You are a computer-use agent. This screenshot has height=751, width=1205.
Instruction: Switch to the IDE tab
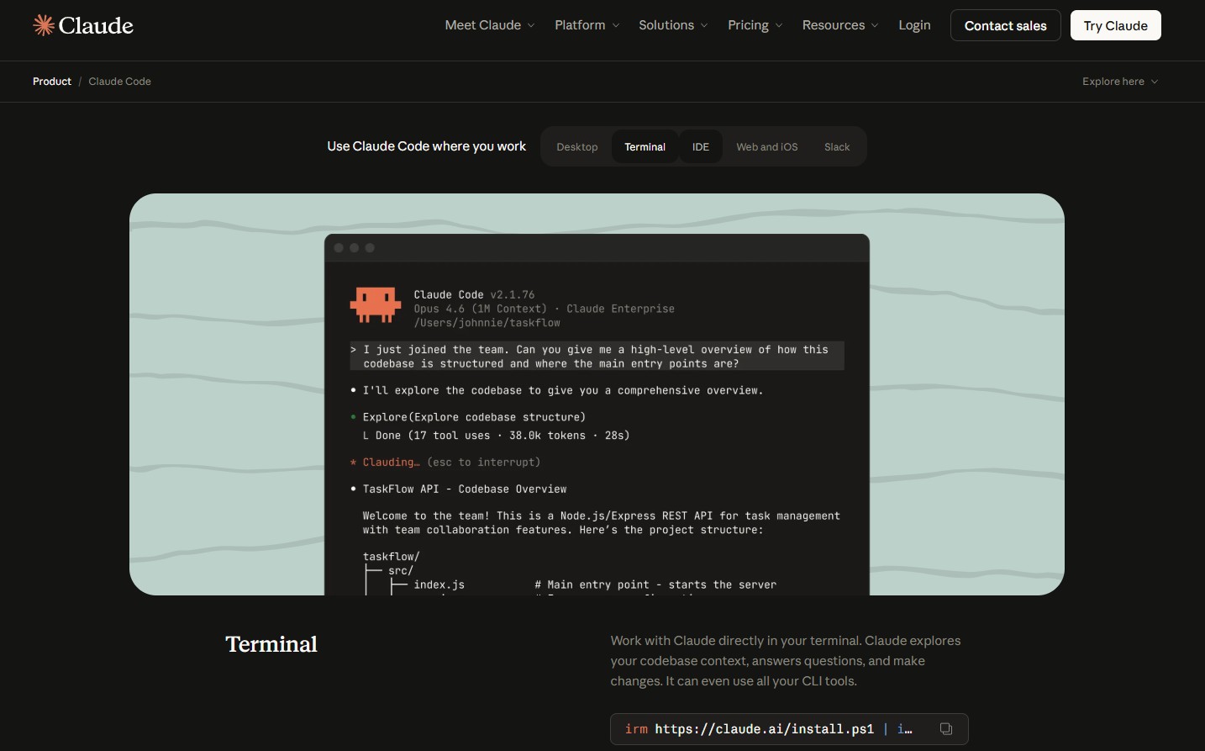701,146
